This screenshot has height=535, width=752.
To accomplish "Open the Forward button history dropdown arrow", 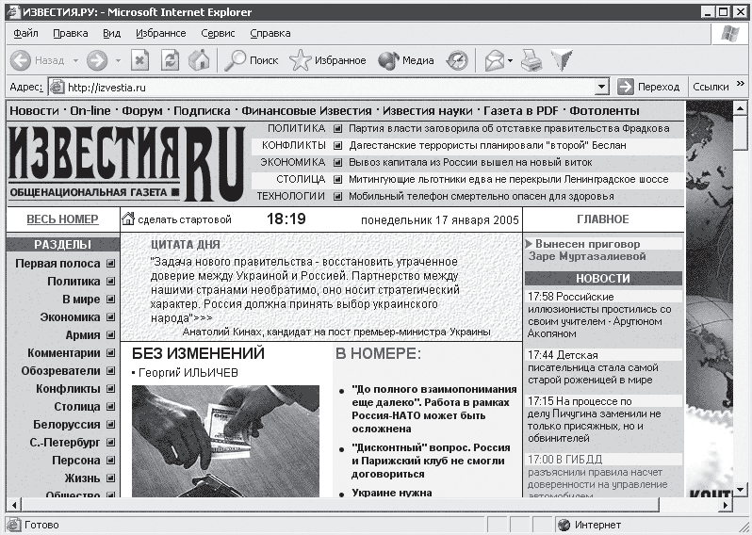I will click(118, 61).
